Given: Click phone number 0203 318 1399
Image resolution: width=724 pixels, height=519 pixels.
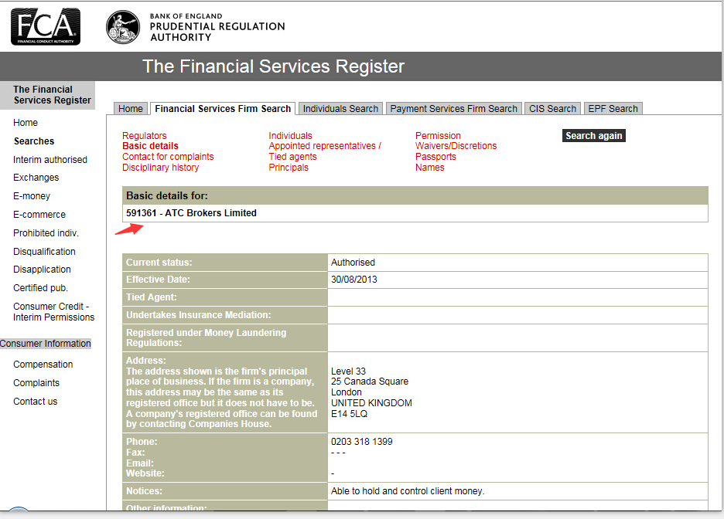Looking at the screenshot, I should point(361,442).
